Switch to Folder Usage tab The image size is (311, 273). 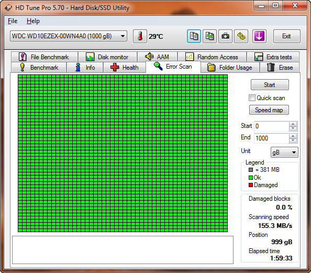[230, 68]
